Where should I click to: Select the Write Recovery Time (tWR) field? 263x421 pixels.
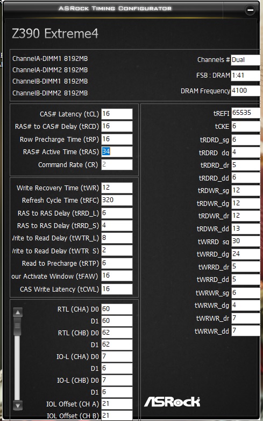(x=117, y=188)
